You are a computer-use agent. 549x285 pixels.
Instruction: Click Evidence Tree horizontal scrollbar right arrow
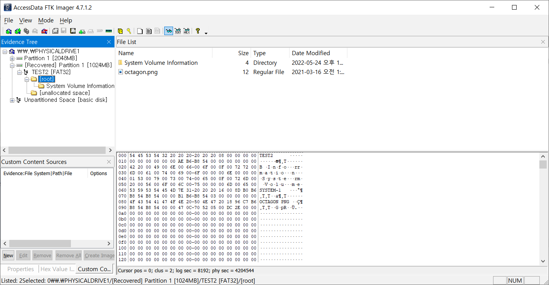coord(110,150)
